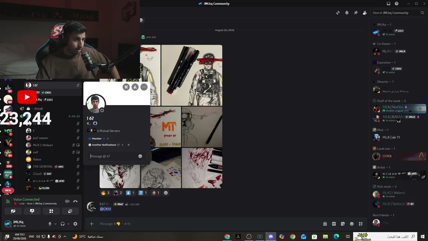Open the Discord inbox icon
Viewport: 428px width, 241px height.
pos(389,4)
